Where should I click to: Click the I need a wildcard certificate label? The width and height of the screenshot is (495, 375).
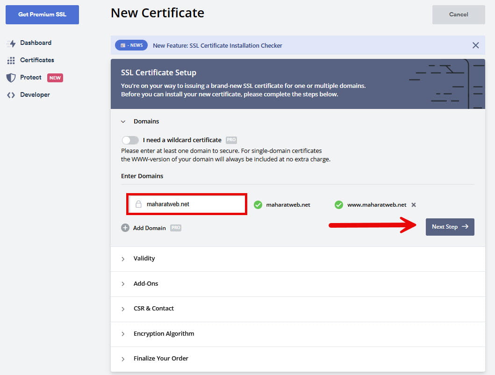[182, 140]
